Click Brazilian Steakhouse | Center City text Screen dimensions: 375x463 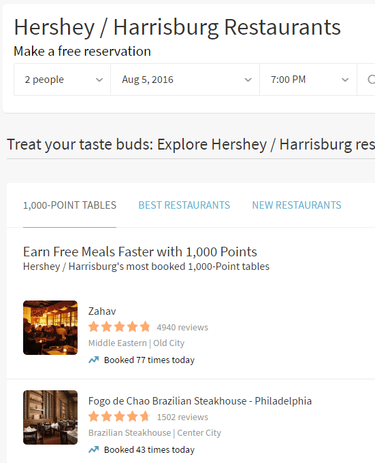coord(154,433)
